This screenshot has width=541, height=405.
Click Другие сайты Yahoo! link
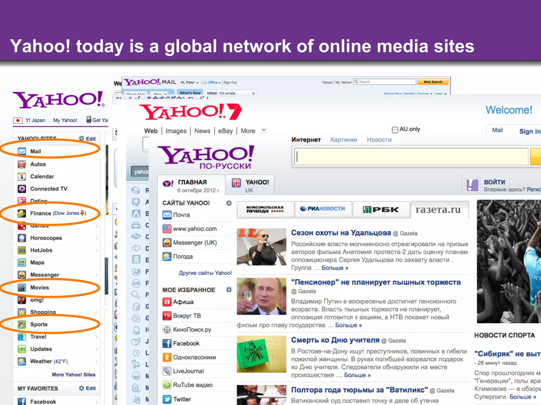click(205, 273)
